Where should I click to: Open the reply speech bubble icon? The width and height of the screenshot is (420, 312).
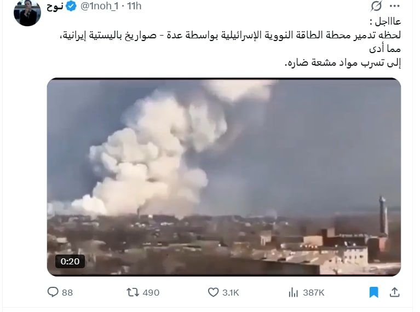pyautogui.click(x=53, y=292)
